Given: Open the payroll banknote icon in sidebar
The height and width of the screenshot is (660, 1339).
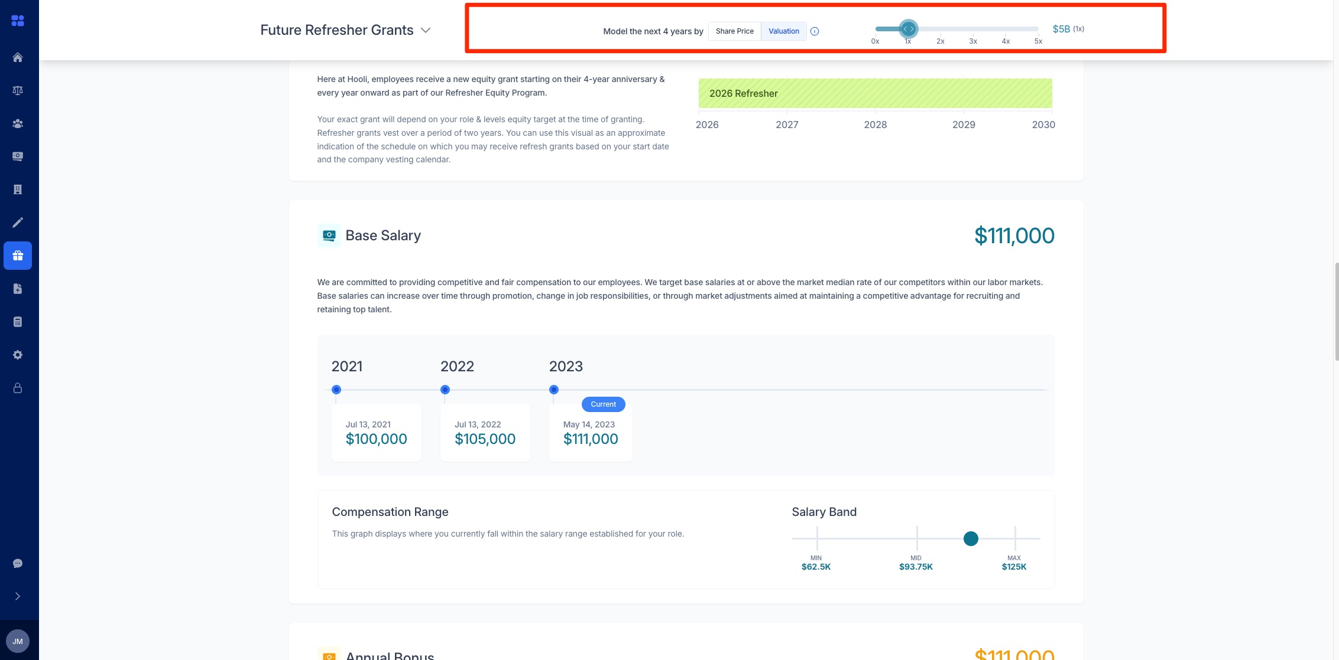Looking at the screenshot, I should click(x=18, y=156).
